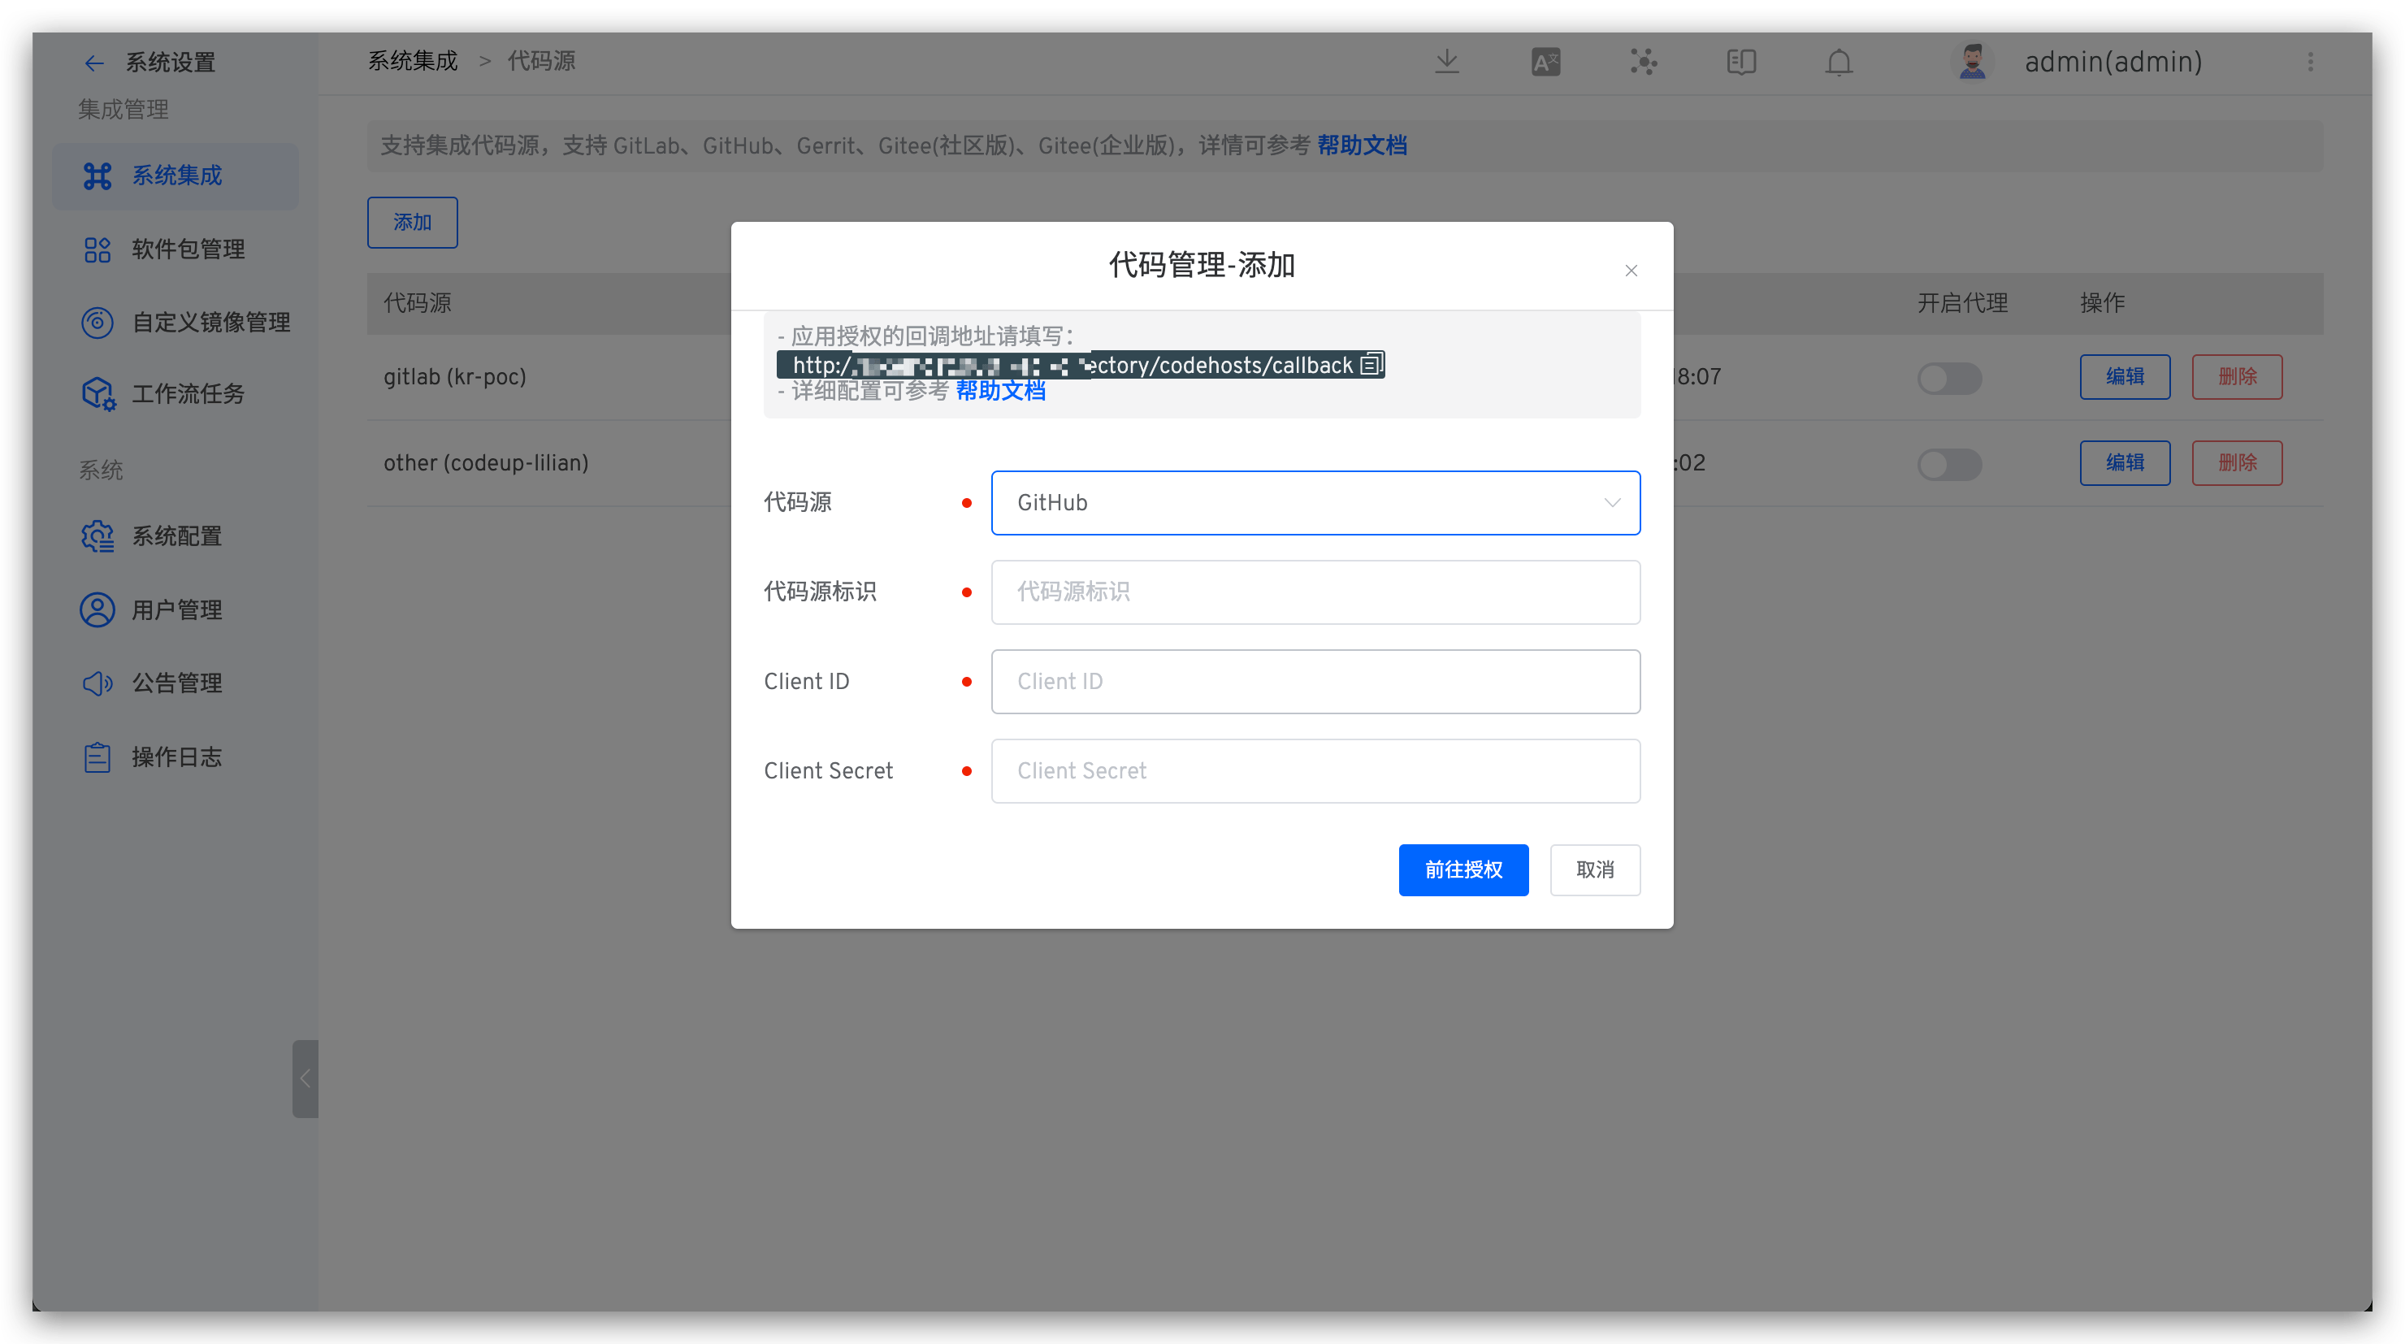
Task: Click the avatar thumbnail beside admin(admin)
Action: (x=1972, y=61)
